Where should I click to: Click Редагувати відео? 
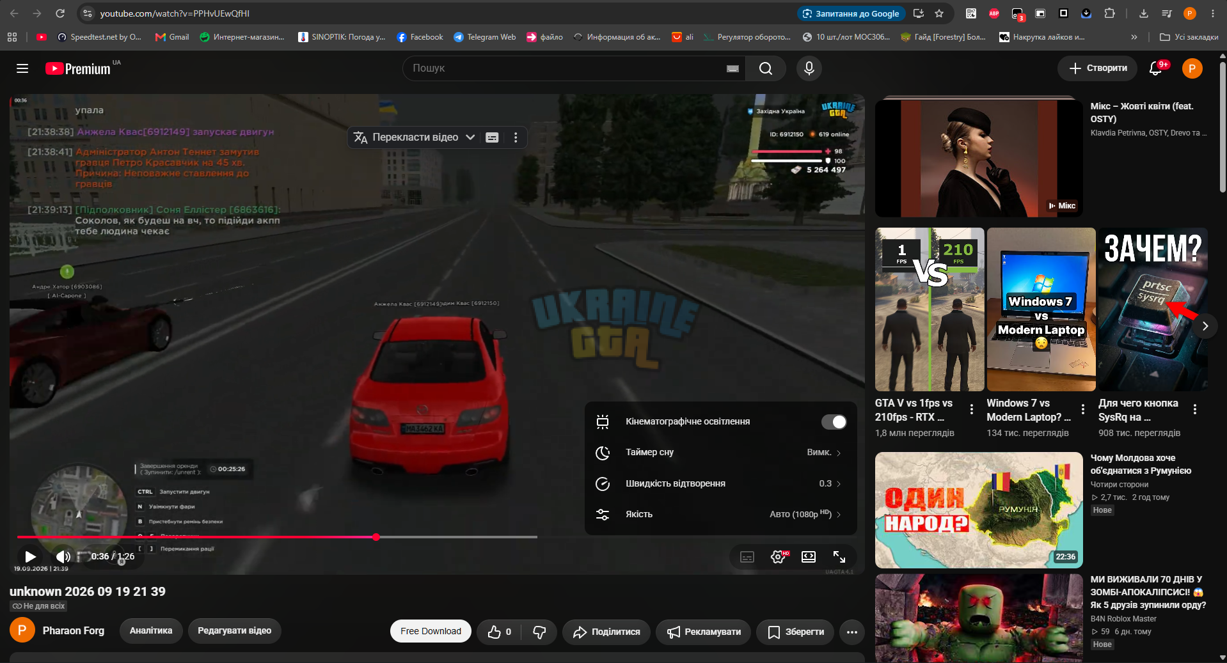235,631
